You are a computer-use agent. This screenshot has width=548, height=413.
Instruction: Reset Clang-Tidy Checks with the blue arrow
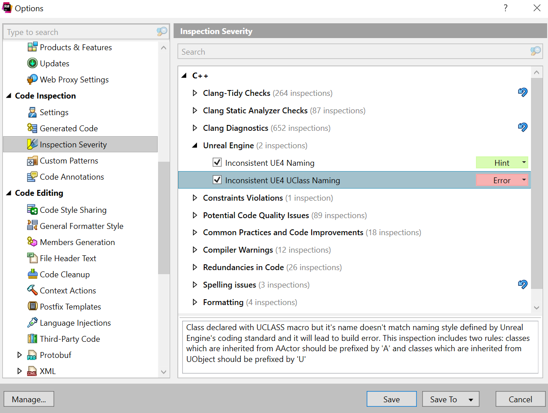[522, 93]
